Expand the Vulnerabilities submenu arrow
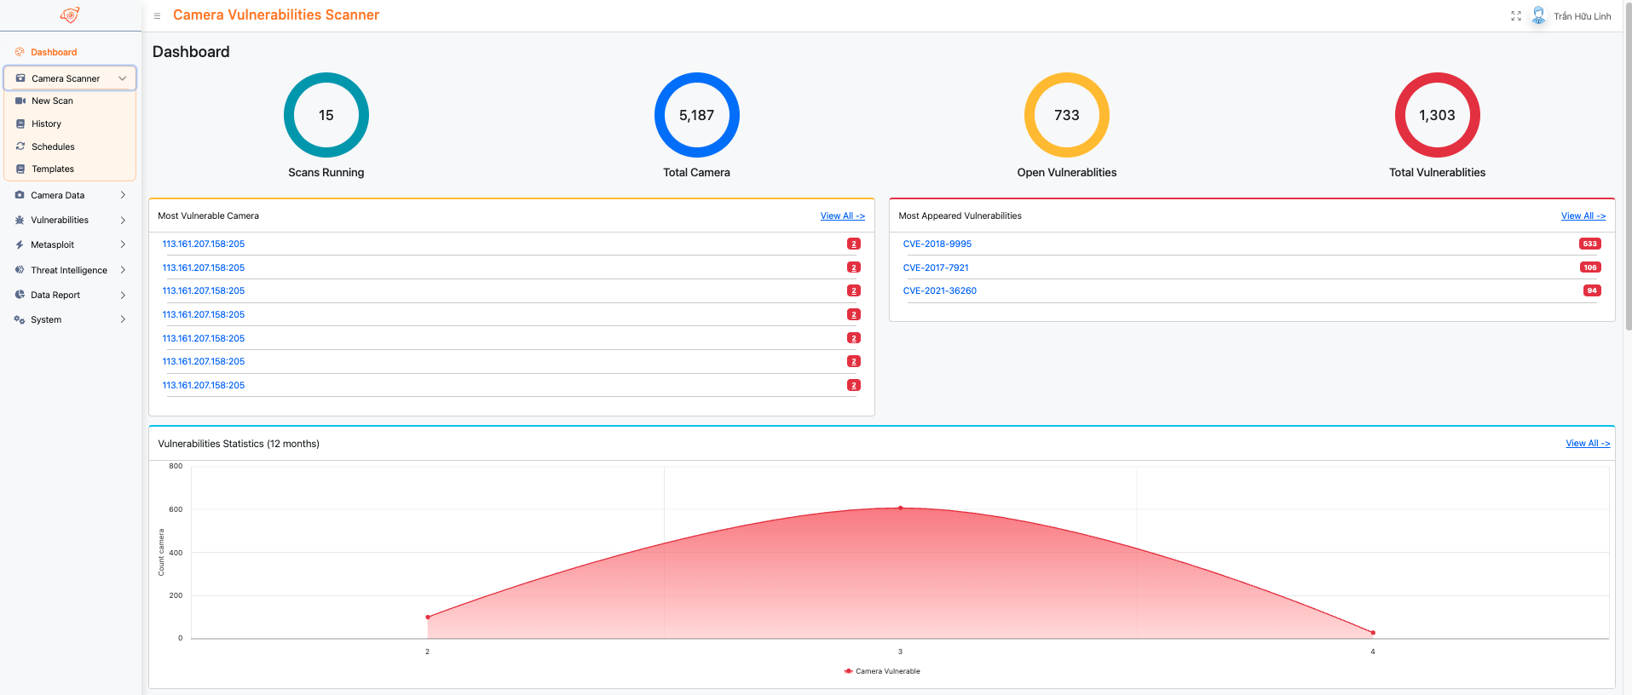1632x695 pixels. (123, 220)
